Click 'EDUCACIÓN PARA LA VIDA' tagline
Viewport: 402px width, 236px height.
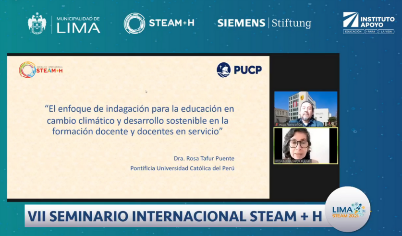(369, 32)
